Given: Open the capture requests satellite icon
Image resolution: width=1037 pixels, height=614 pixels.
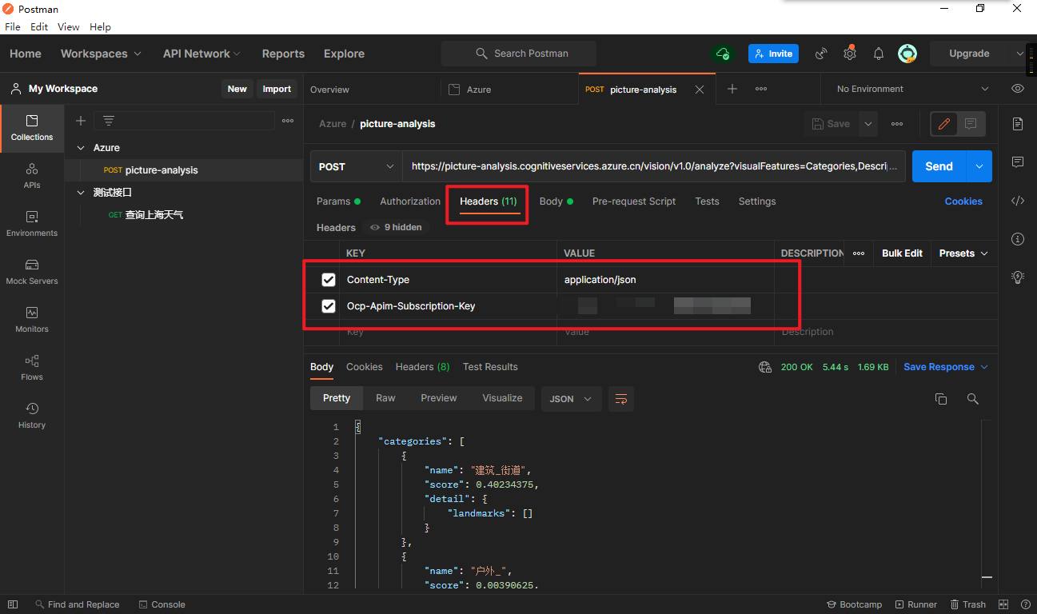Looking at the screenshot, I should 821,54.
